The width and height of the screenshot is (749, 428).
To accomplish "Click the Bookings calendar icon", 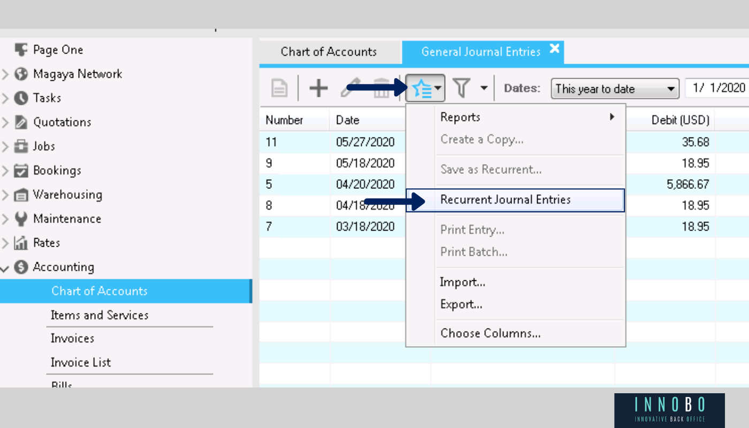I will pyautogui.click(x=21, y=171).
